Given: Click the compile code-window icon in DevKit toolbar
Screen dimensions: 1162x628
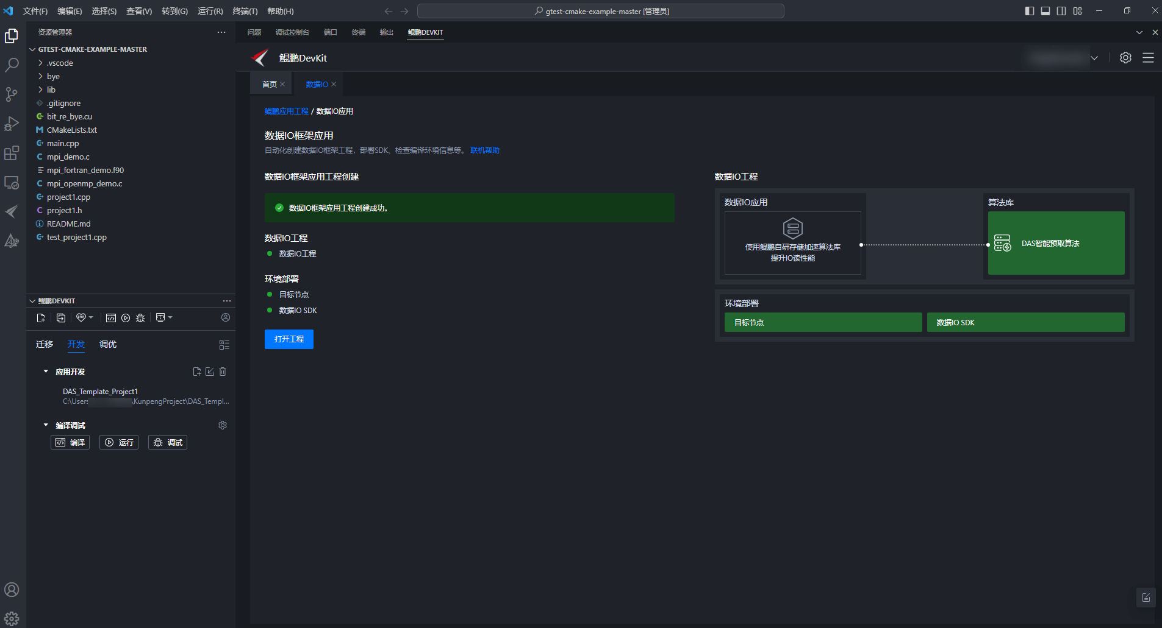Looking at the screenshot, I should [x=111, y=317].
